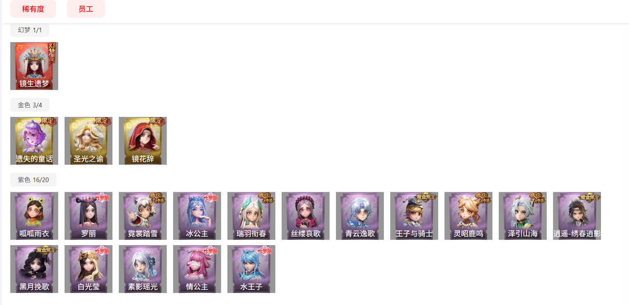Select the 灵昭鹿鸣 character card
Screen dimensions: 629x305
pos(468,215)
